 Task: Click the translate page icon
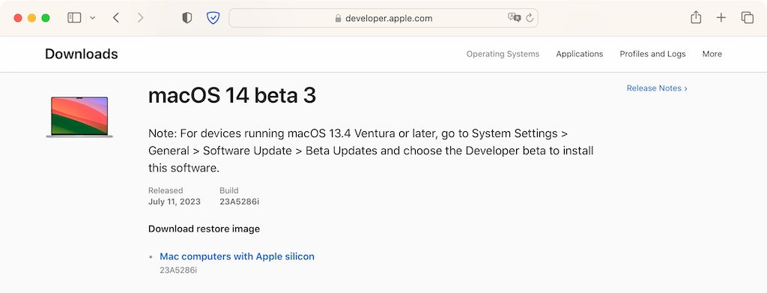[x=514, y=17]
